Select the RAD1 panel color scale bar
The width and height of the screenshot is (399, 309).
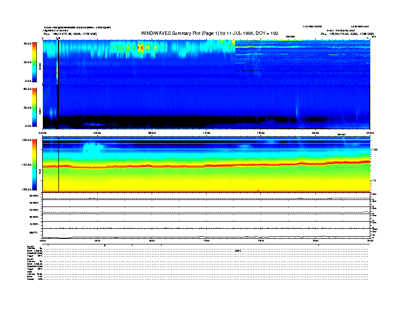34,107
